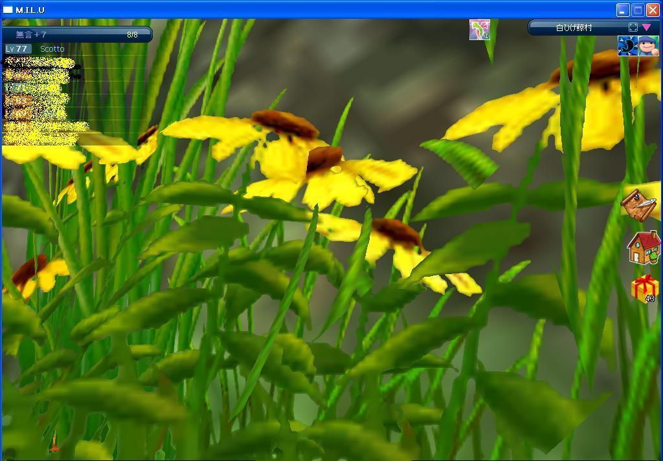
Task: Click the brown center of middle flower
Action: [x=324, y=158]
